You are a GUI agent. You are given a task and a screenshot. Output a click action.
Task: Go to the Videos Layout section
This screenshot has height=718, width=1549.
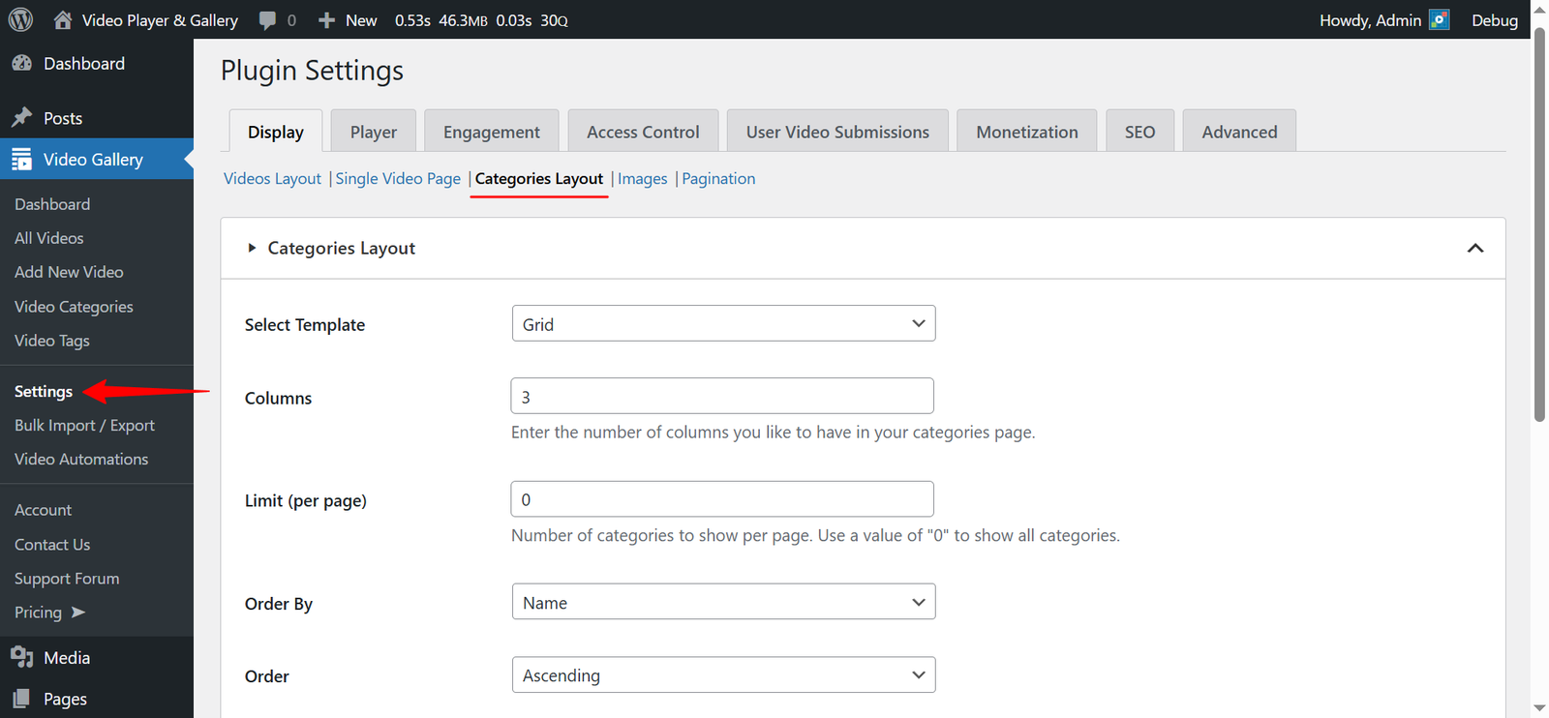pyautogui.click(x=272, y=178)
